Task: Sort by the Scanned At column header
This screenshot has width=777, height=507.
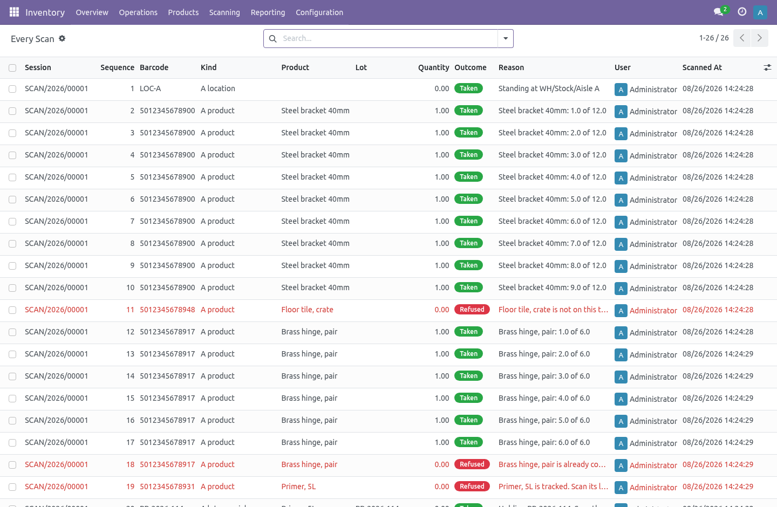Action: [x=702, y=67]
